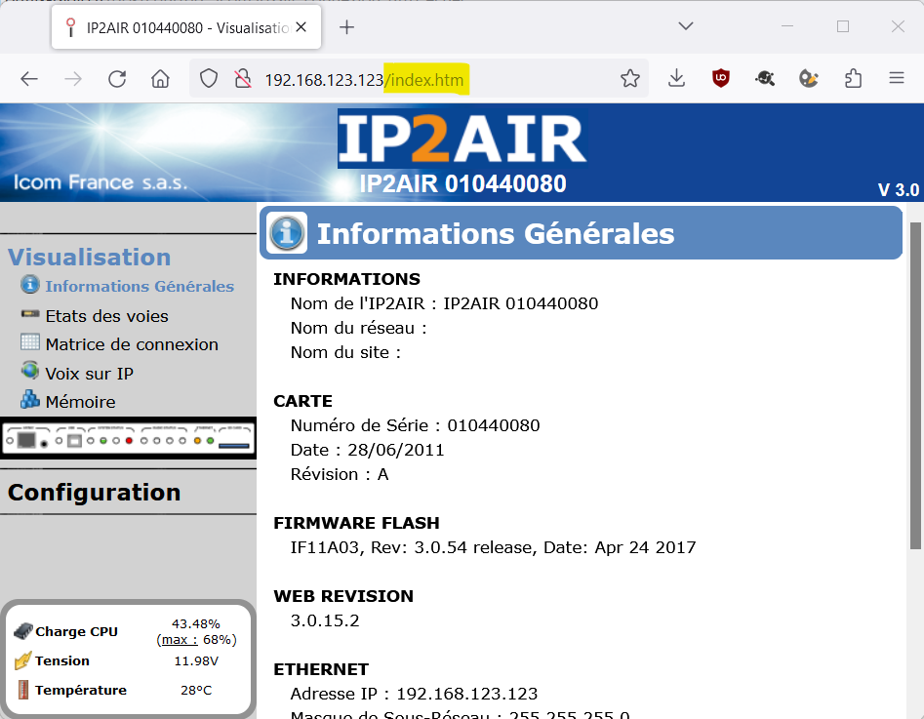The image size is (924, 719).
Task: Open the browser extensions puzzle icon
Action: click(852, 79)
